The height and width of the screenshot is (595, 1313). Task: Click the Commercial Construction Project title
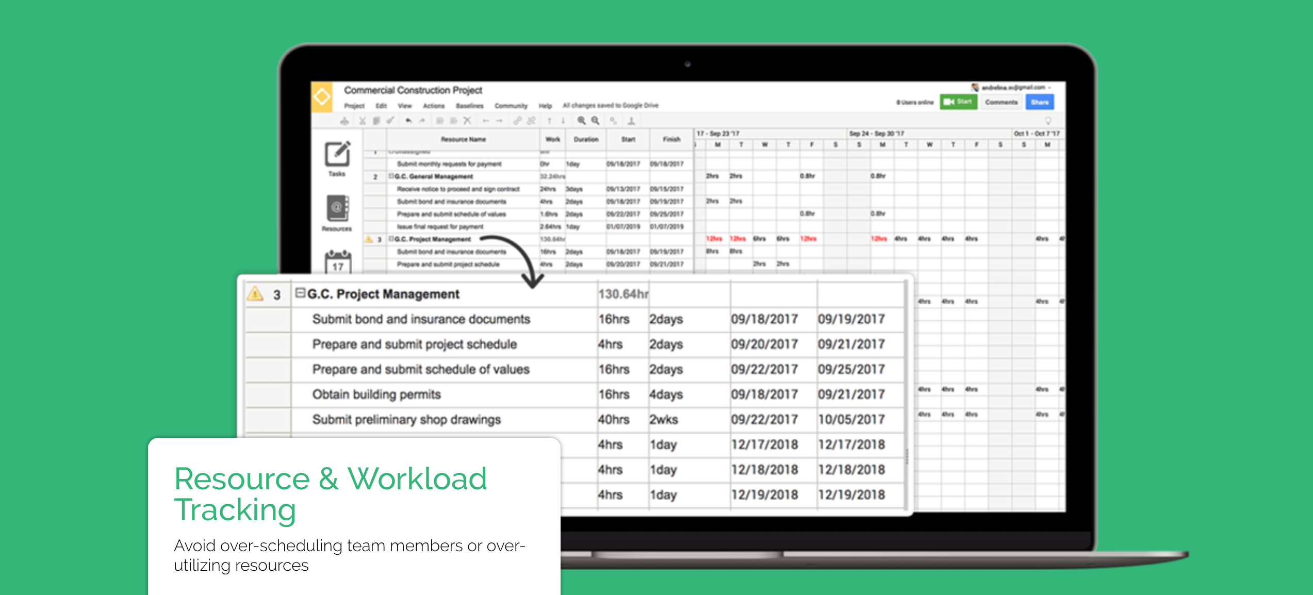point(413,90)
